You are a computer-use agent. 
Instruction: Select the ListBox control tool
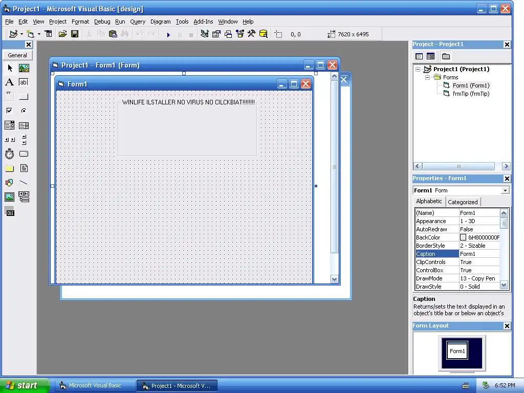tap(24, 125)
